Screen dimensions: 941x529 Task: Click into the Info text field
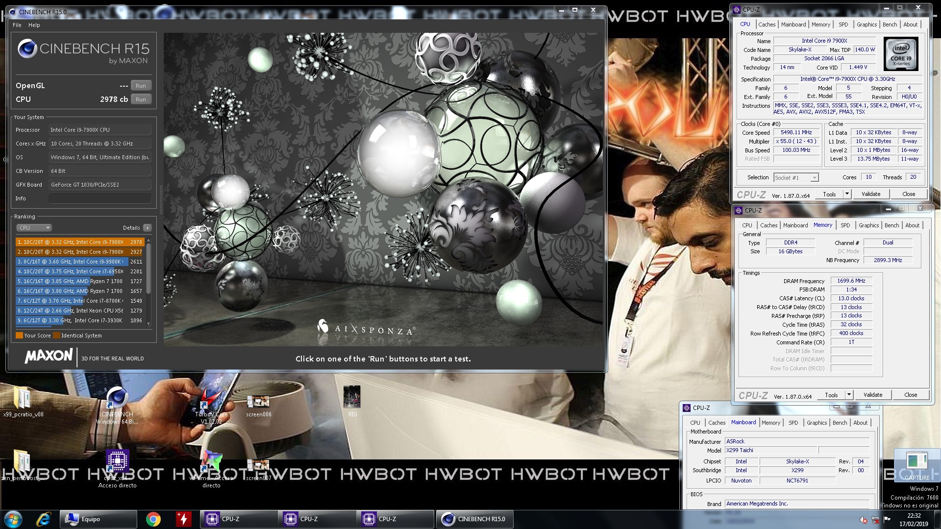click(x=100, y=198)
